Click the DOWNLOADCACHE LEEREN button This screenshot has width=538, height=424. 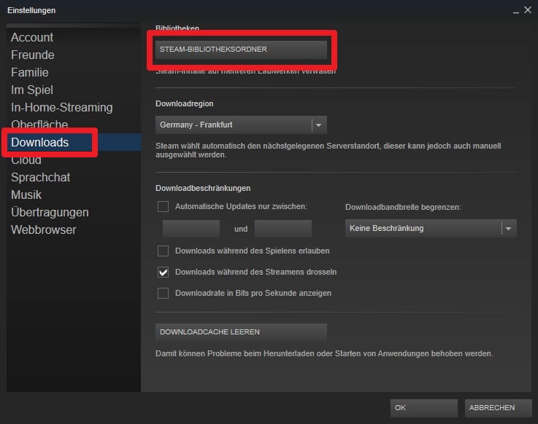(241, 332)
